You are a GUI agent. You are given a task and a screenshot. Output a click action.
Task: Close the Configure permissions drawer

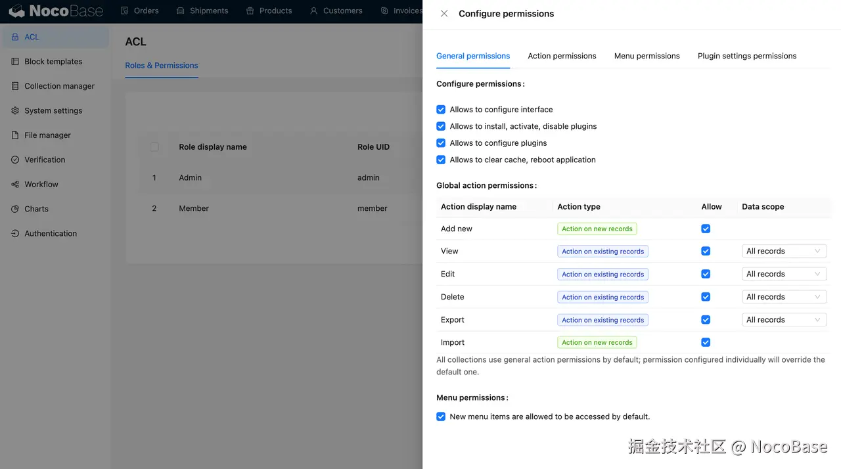[444, 14]
